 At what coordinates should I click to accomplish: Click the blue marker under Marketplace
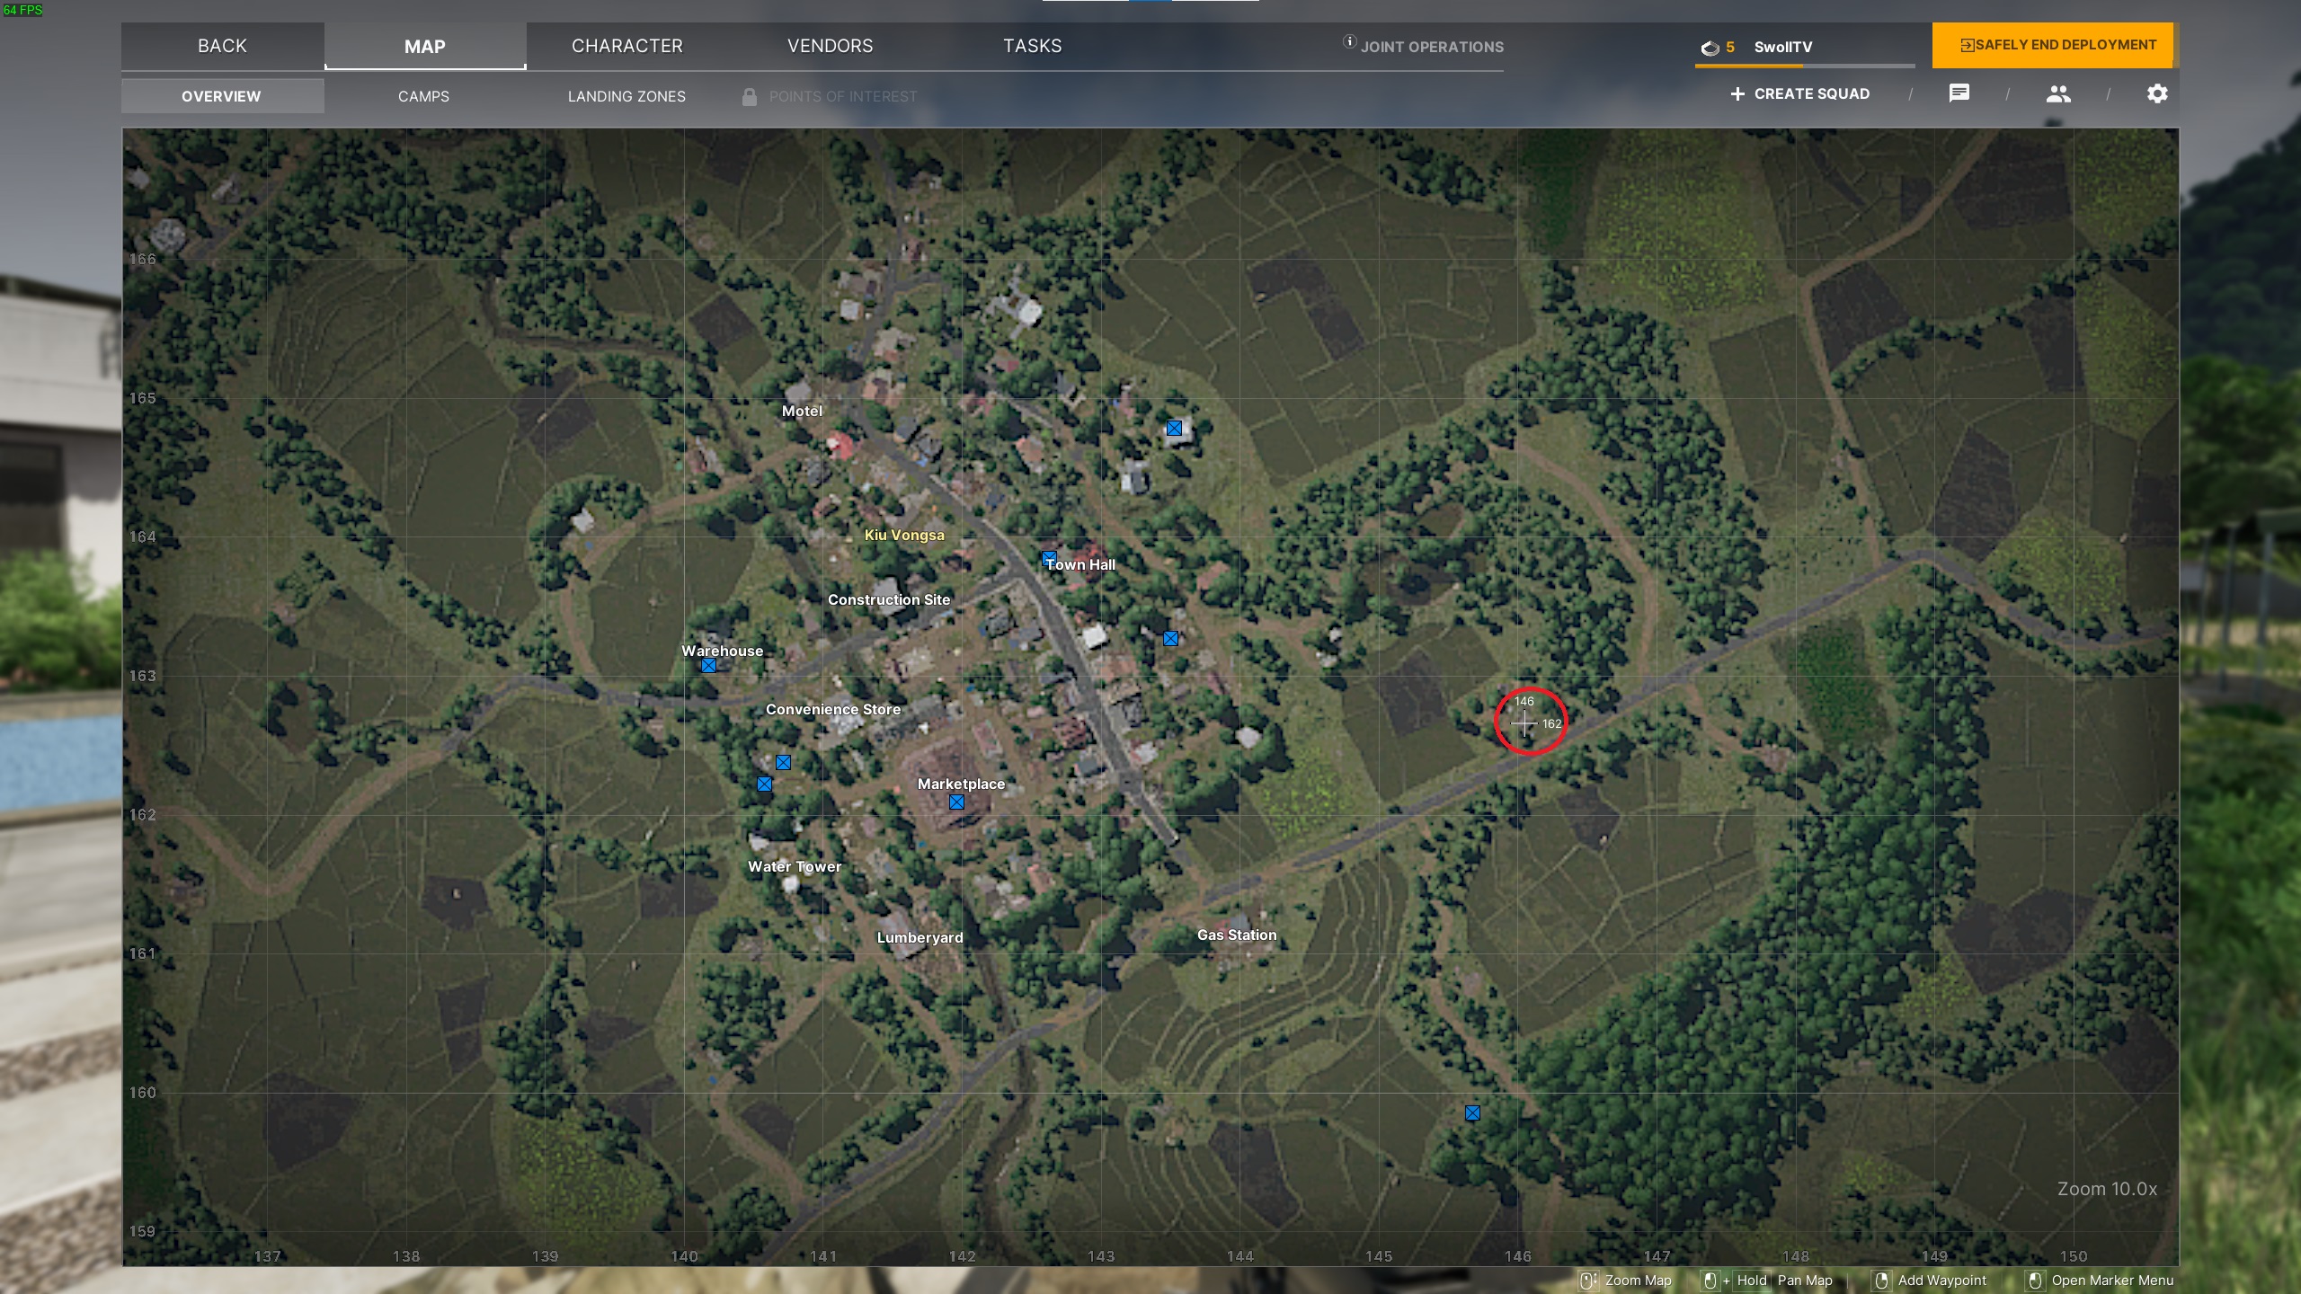[956, 802]
